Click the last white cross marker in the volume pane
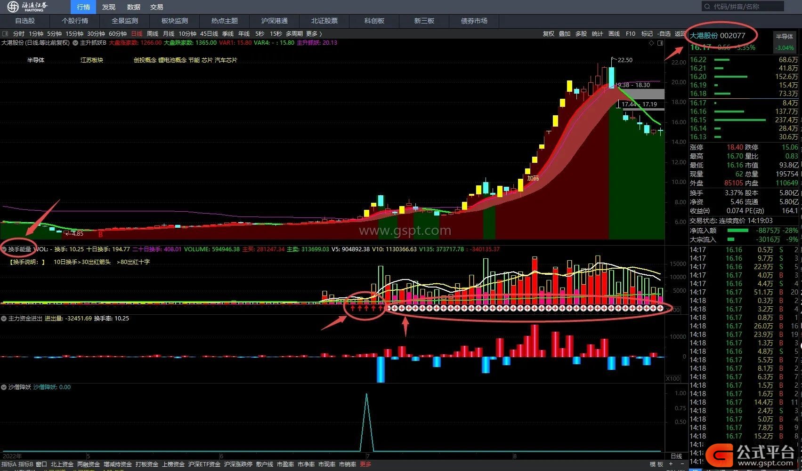 pos(660,308)
